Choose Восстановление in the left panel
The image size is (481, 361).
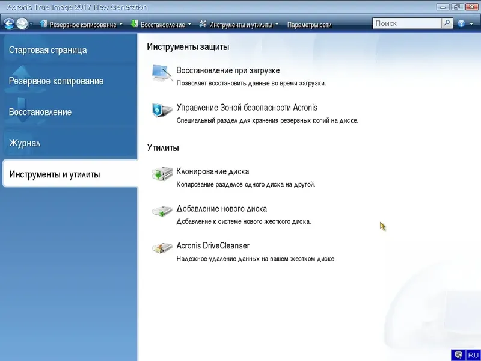(40, 112)
